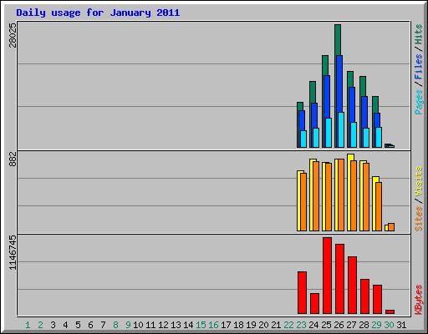Select the blue Files legend label
428x334 pixels.
[418, 67]
